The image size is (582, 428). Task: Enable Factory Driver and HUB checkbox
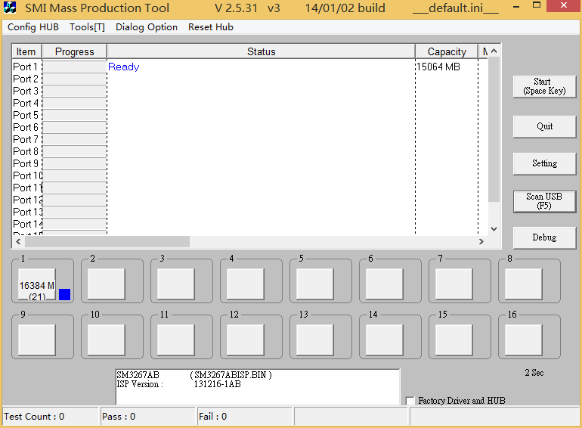click(x=410, y=401)
